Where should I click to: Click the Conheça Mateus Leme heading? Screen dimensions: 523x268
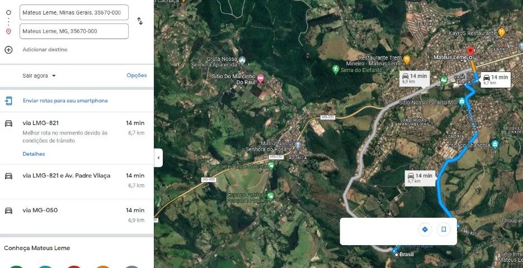tap(37, 248)
